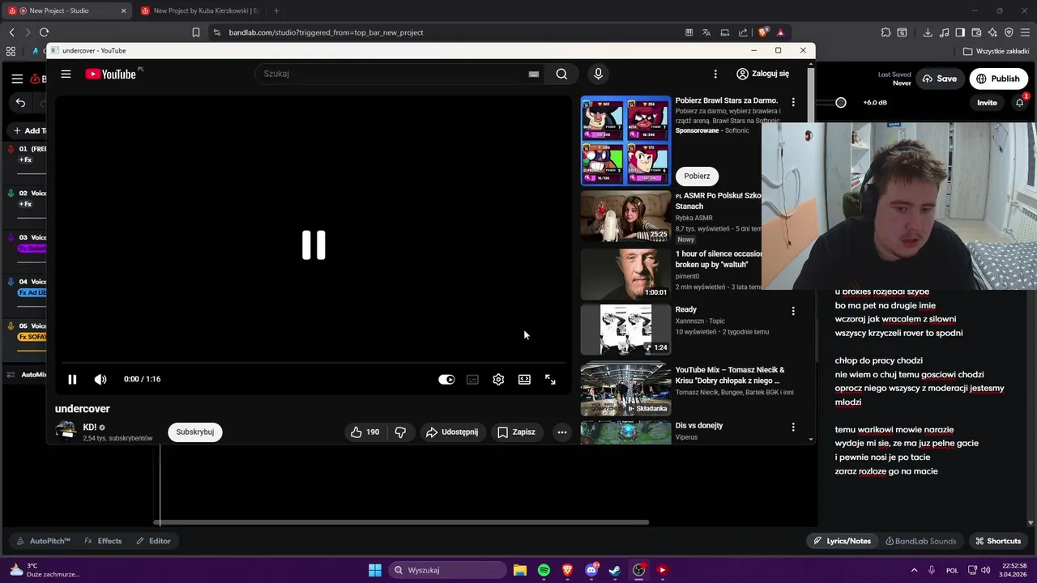Image resolution: width=1037 pixels, height=583 pixels.
Task: Click BandLab horizontal timeline scrollbar
Action: (402, 522)
